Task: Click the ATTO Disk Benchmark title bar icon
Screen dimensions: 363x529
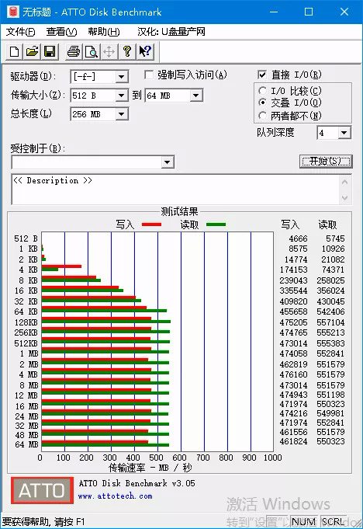Action: click(12, 12)
